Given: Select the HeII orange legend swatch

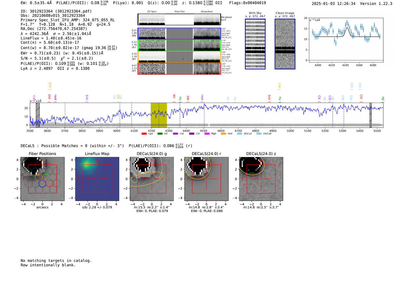Looking at the screenshot, I should [x=223, y=134].
